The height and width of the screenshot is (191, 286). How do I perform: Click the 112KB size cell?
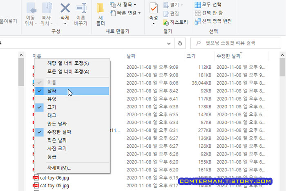point(205,67)
